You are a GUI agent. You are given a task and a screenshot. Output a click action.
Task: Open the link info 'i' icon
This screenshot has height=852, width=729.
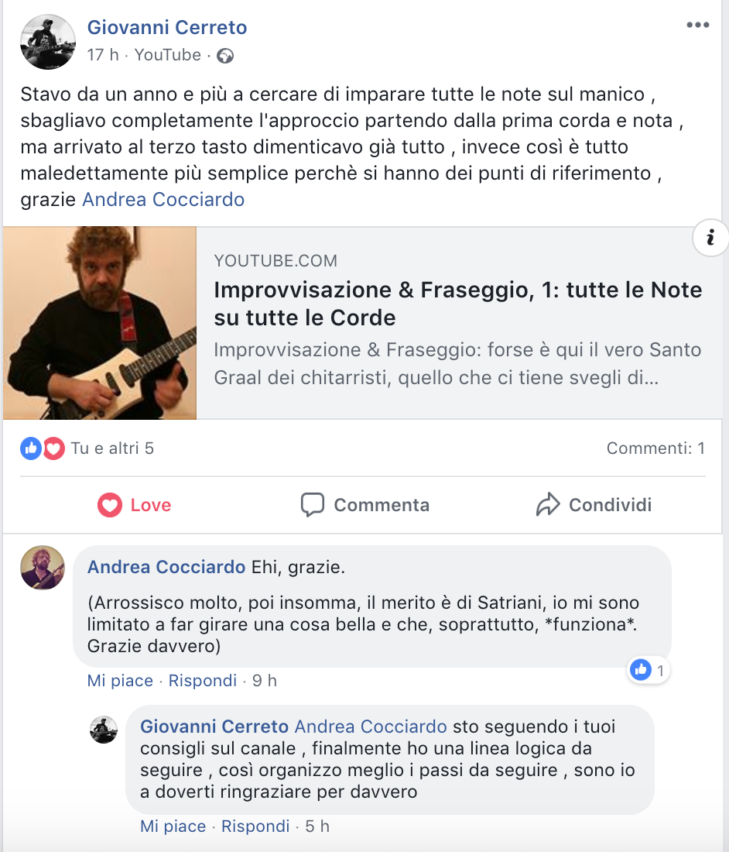point(710,238)
